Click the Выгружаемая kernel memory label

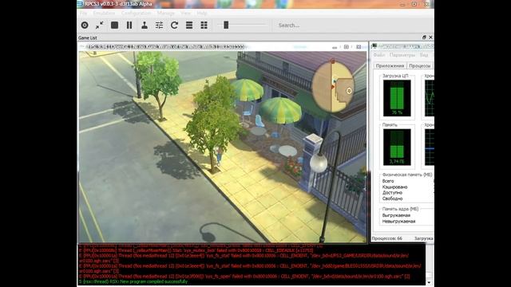pyautogui.click(x=396, y=215)
